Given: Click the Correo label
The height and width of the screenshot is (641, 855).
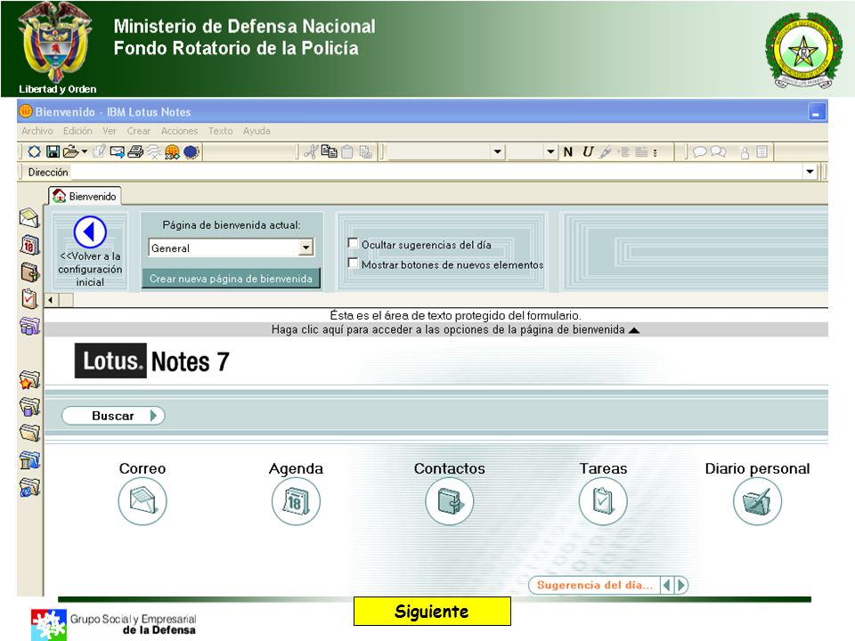Looking at the screenshot, I should tap(142, 468).
